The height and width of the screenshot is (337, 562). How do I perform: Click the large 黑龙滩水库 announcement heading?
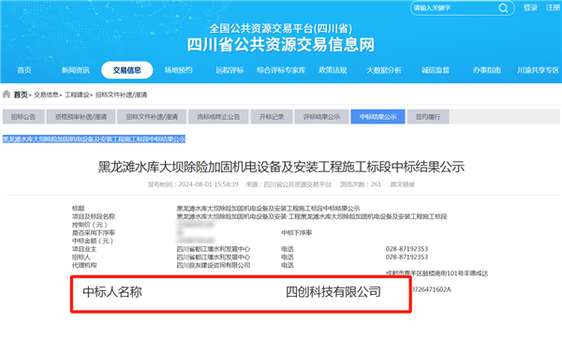pyautogui.click(x=281, y=167)
